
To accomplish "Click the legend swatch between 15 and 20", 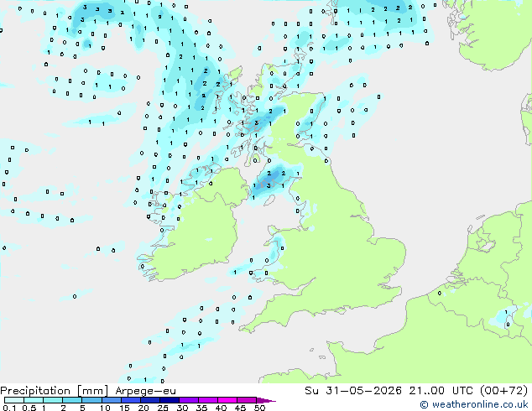I will (131, 400).
